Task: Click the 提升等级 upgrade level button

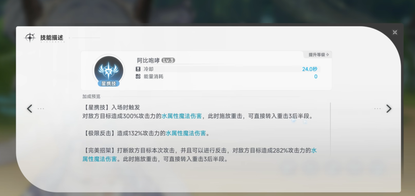Action: pyautogui.click(x=318, y=55)
